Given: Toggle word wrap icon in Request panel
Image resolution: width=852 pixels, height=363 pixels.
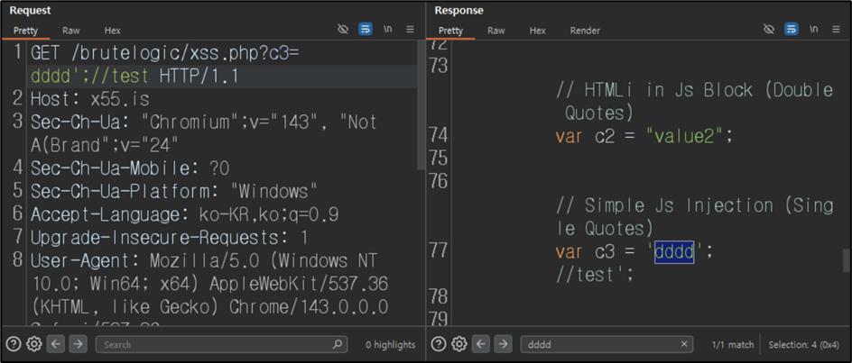Looking at the screenshot, I should coord(366,30).
